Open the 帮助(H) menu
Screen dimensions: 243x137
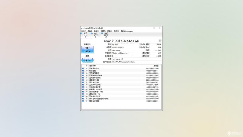point(116,31)
